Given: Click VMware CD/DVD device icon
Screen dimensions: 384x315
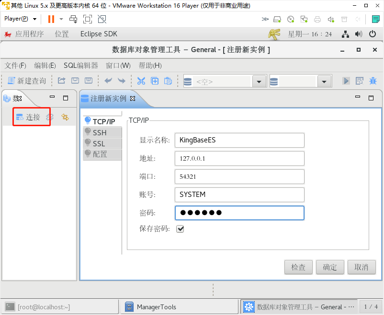Looking at the screenshot, I should click(x=291, y=19).
